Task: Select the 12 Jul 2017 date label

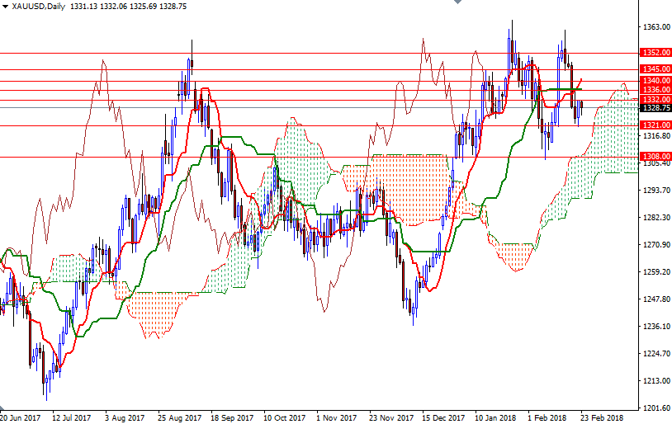Action: click(x=72, y=417)
